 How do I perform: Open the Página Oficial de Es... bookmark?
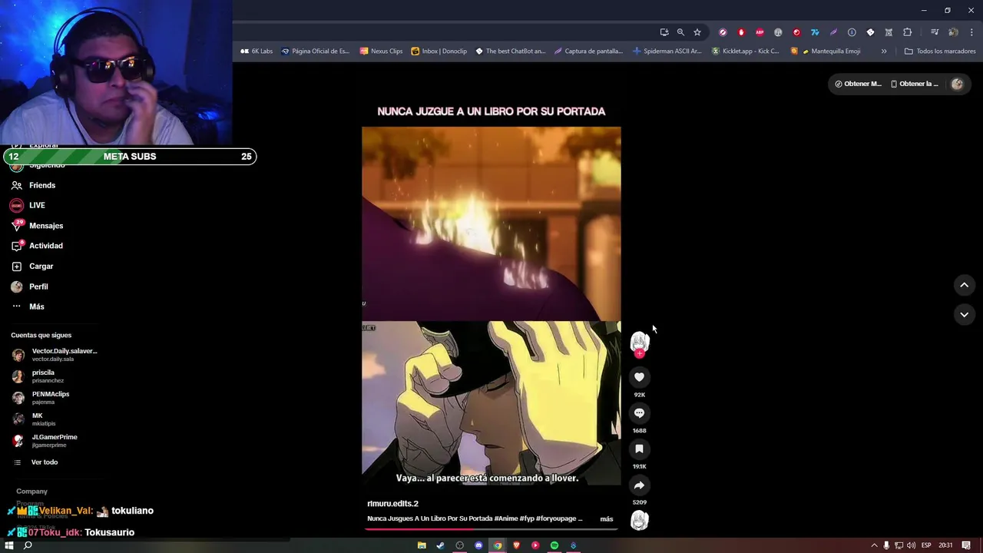pos(315,51)
